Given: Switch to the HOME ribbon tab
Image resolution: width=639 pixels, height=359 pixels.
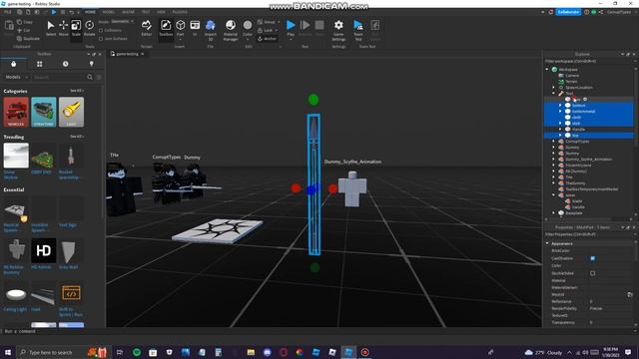Looking at the screenshot, I should 90,12.
